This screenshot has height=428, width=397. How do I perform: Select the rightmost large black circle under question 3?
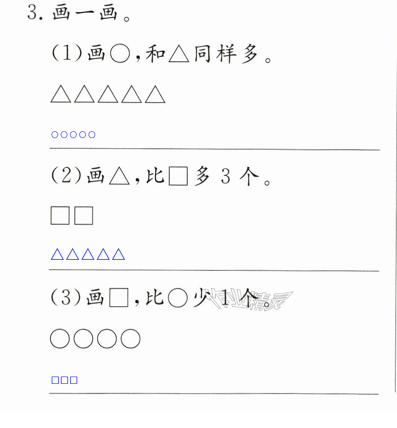click(131, 338)
